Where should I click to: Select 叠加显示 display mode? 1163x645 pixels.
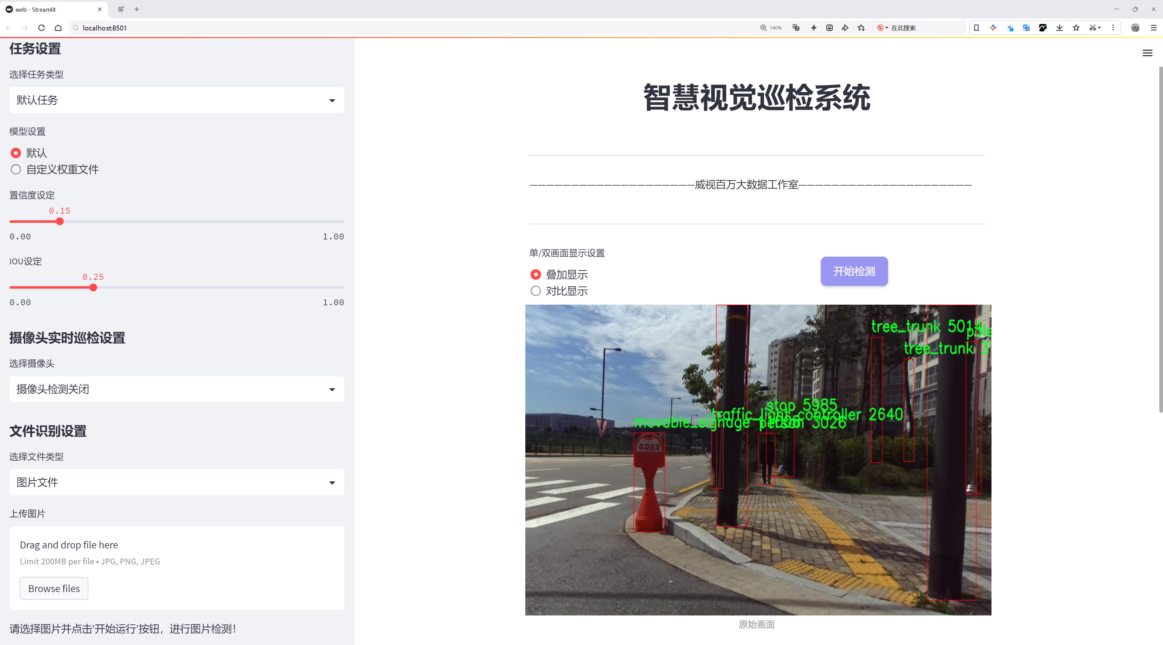(535, 274)
